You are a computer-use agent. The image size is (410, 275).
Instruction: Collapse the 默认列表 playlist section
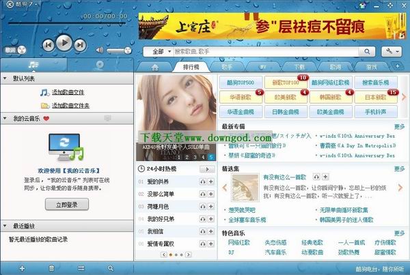tap(6, 78)
